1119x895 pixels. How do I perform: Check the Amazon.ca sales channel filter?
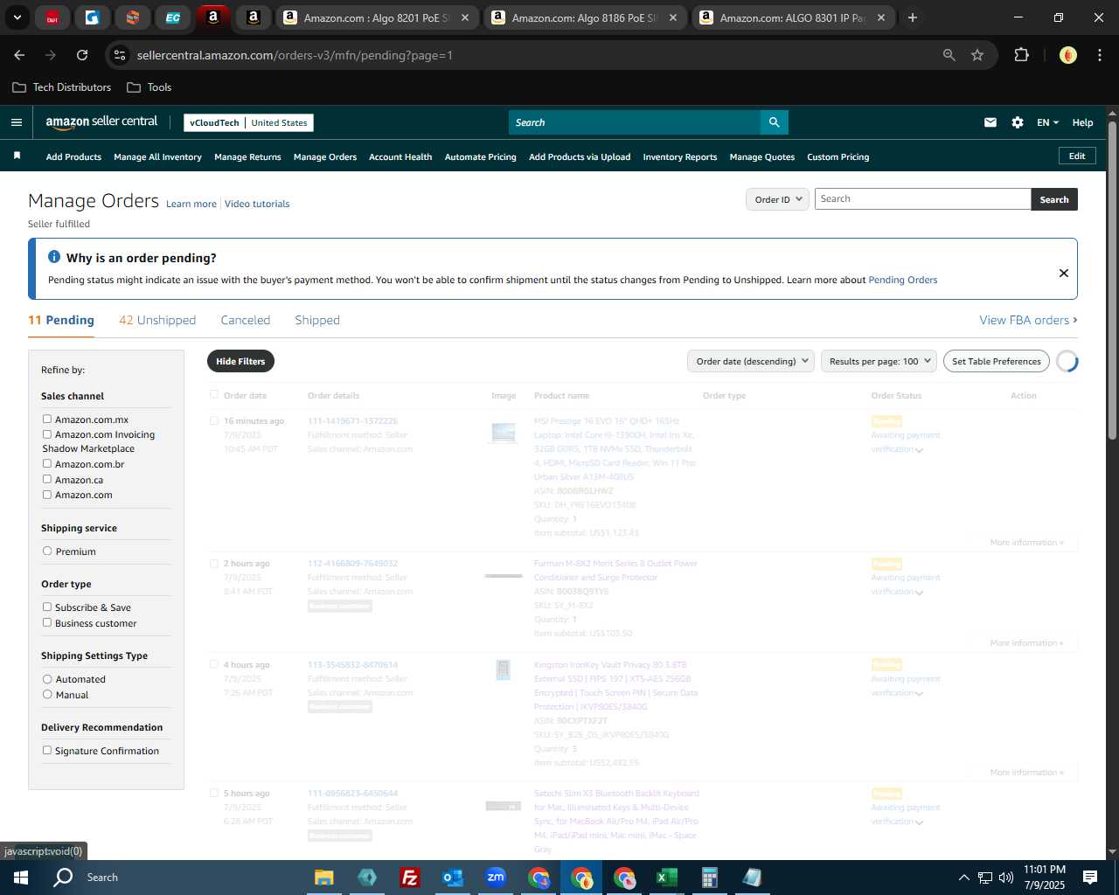(47, 479)
